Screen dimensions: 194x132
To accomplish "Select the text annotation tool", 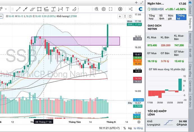I will point(67,9).
